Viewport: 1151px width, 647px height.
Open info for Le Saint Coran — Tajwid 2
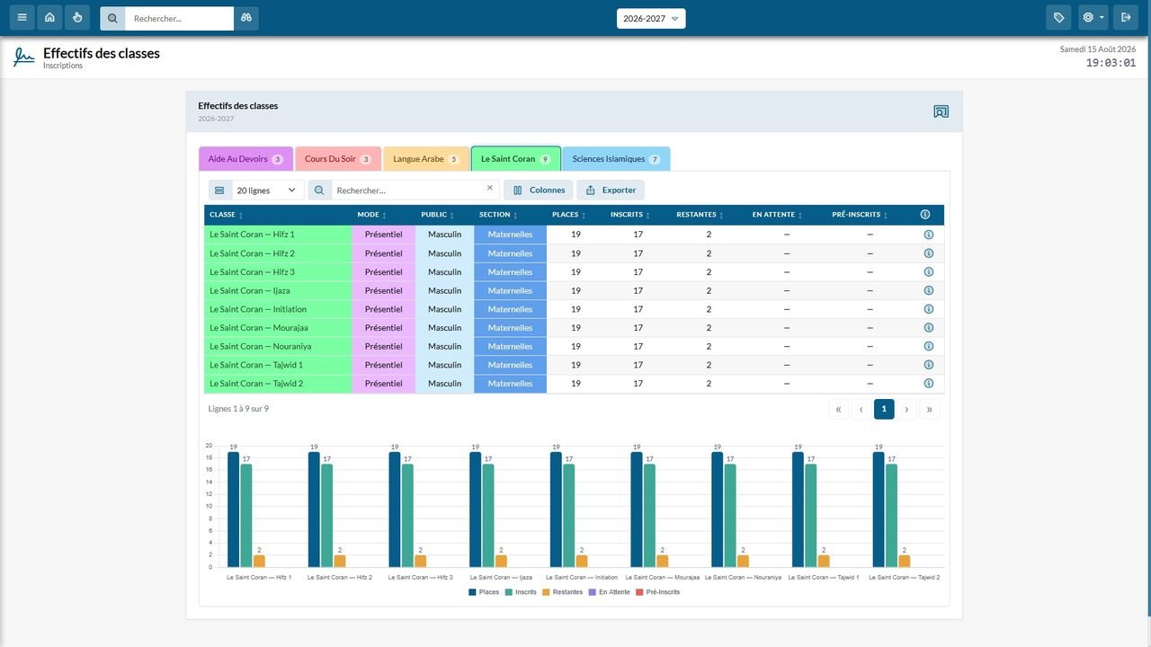(x=929, y=384)
